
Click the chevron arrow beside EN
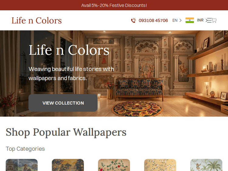click(x=181, y=20)
